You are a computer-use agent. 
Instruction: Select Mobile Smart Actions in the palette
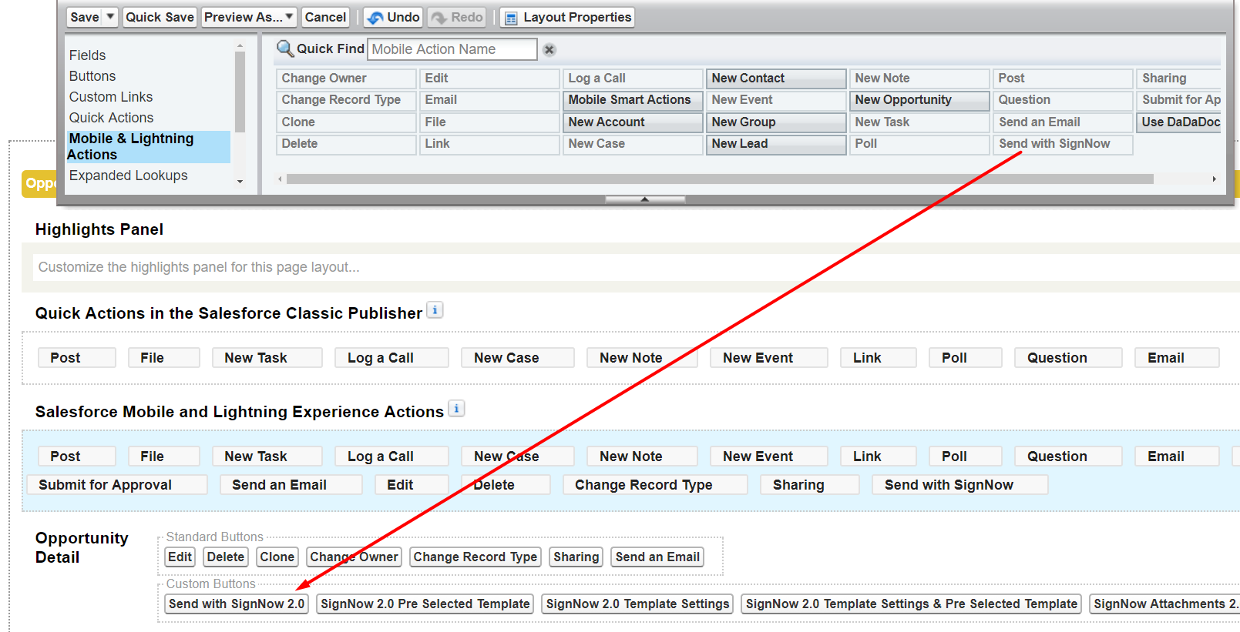click(x=633, y=100)
